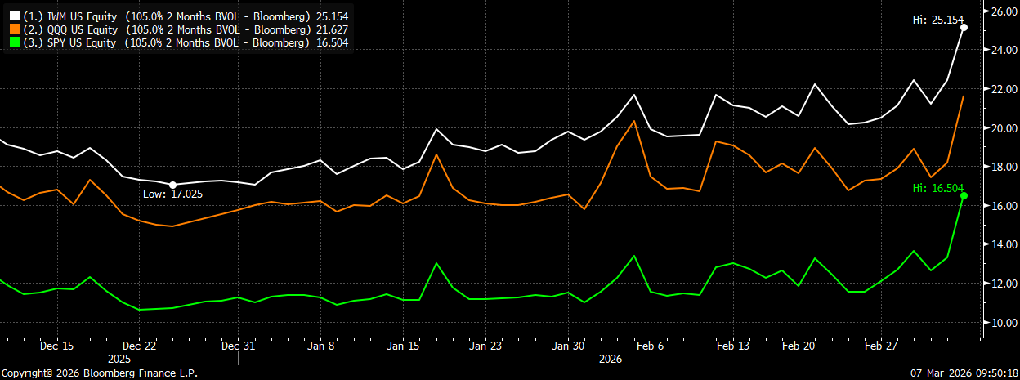Click the Bloomberg Finance L.P. copyright text

point(99,373)
